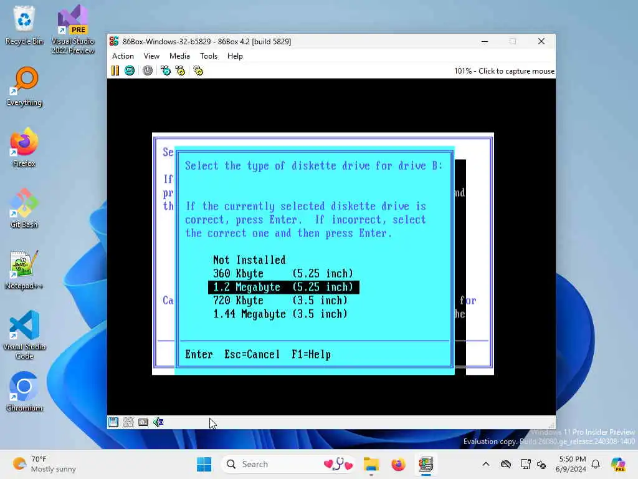This screenshot has width=638, height=479.
Task: Open the clock showing 5:50 PM
Action: coord(571,464)
